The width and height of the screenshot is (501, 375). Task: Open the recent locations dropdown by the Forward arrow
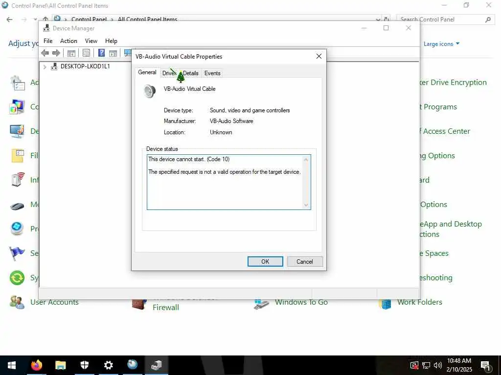pyautogui.click(x=35, y=20)
